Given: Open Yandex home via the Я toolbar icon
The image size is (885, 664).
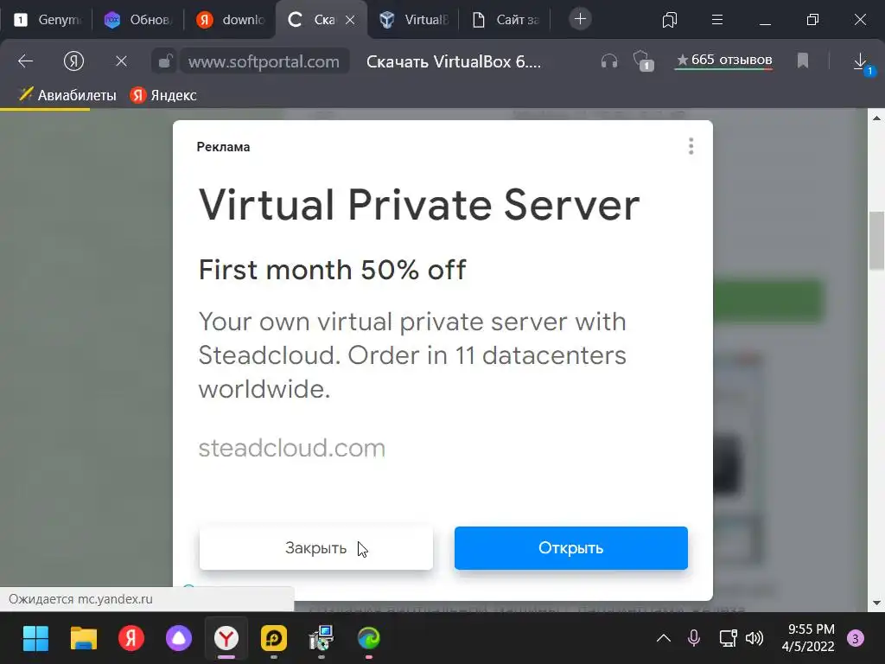Looking at the screenshot, I should click(x=74, y=61).
